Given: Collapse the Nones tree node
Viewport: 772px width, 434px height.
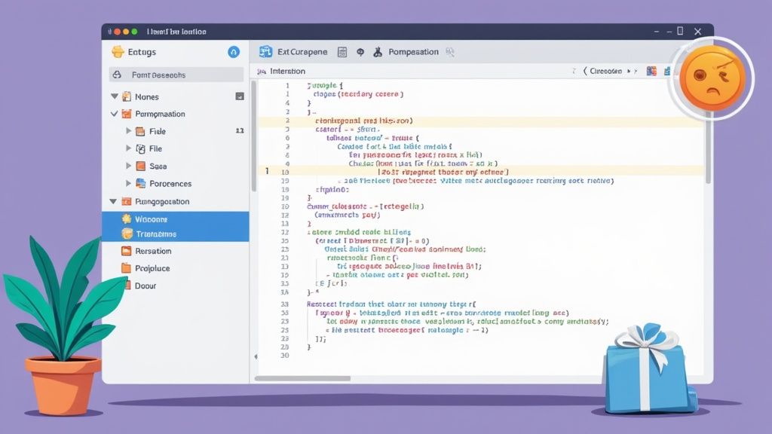Looking at the screenshot, I should tap(115, 96).
